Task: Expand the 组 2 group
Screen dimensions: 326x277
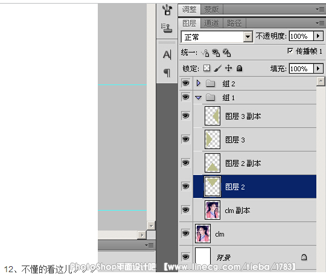Action: click(x=199, y=83)
